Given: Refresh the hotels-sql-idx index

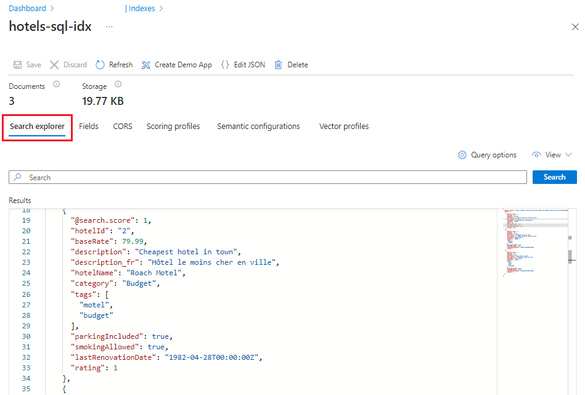Looking at the screenshot, I should [99, 64].
